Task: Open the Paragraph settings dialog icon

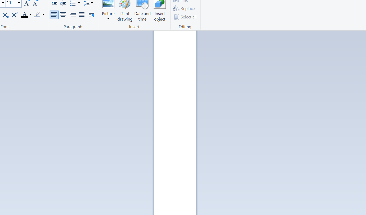Action: pyautogui.click(x=91, y=15)
